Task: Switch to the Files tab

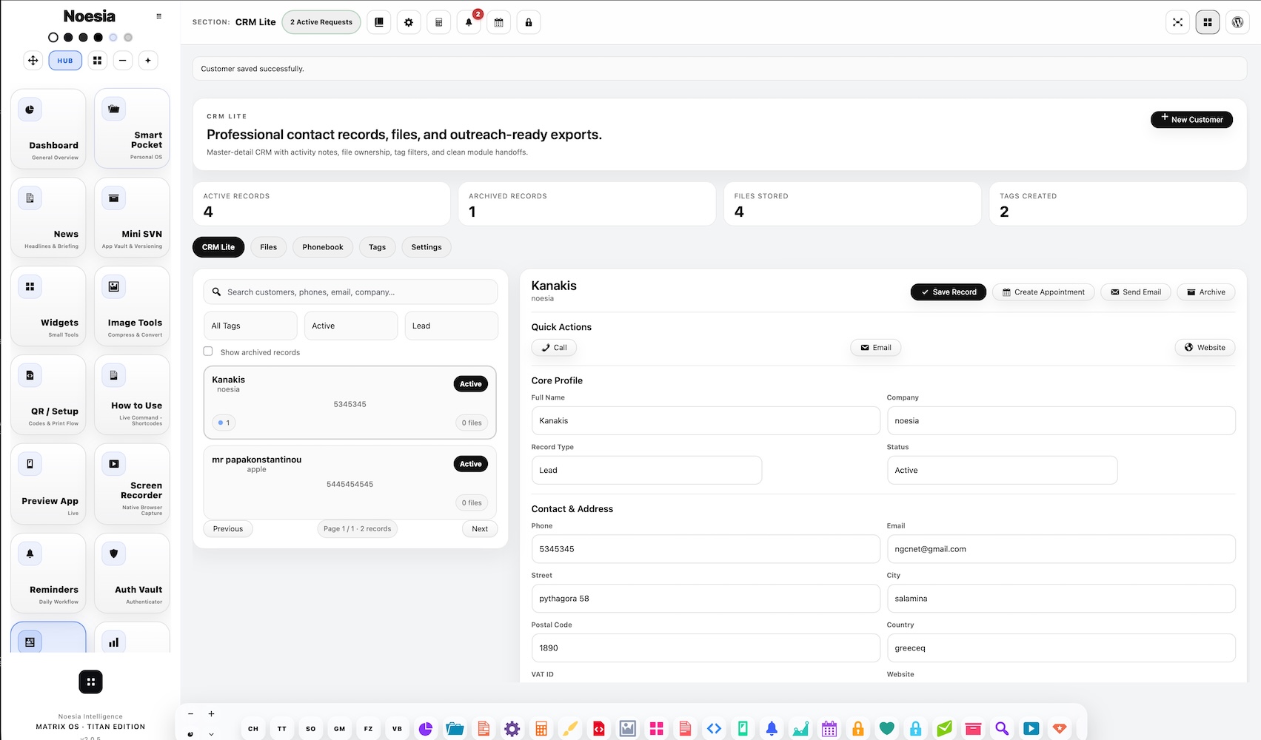Action: tap(269, 247)
